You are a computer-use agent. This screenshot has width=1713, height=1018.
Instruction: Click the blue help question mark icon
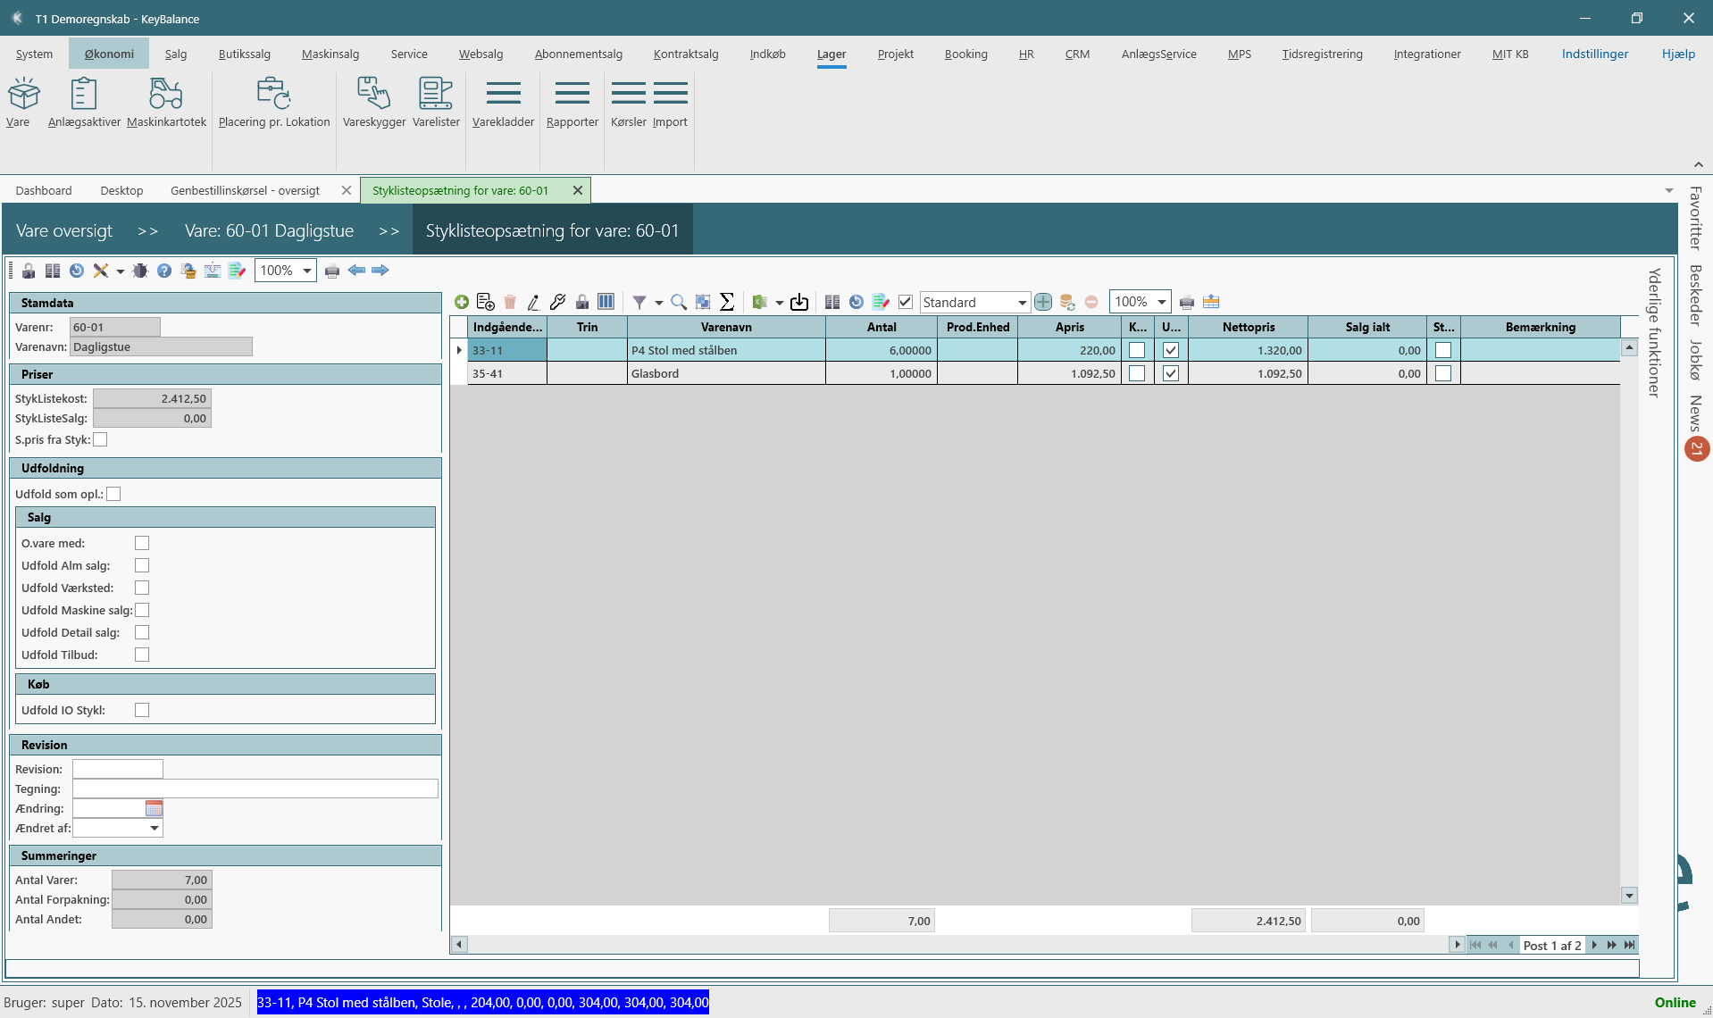tap(164, 271)
